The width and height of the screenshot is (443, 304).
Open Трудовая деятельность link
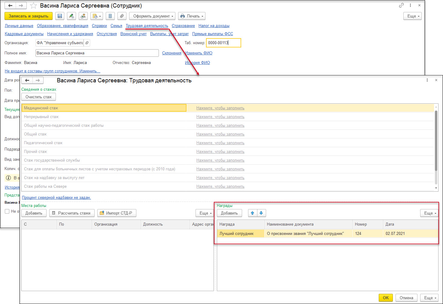(147, 26)
